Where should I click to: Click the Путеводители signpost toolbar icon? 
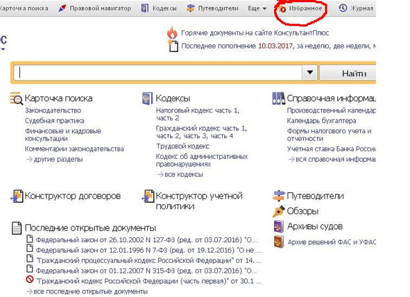tap(190, 8)
